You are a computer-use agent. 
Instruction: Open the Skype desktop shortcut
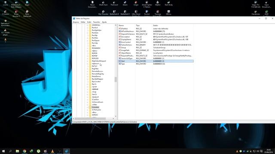27,3
